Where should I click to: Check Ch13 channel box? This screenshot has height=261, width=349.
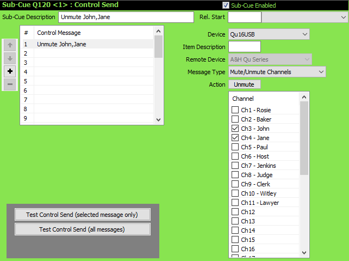click(x=235, y=221)
